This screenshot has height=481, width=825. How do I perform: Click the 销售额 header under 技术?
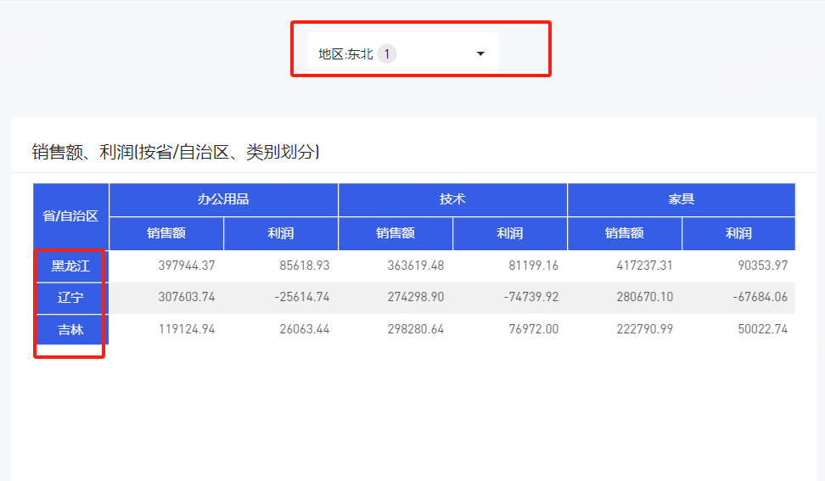pyautogui.click(x=396, y=233)
